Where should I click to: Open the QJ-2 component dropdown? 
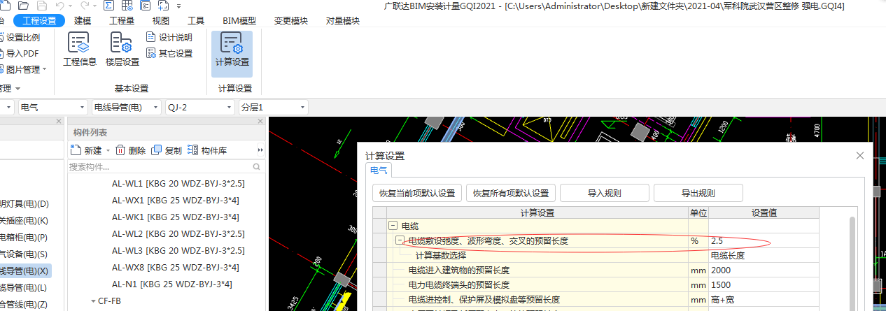[x=200, y=107]
